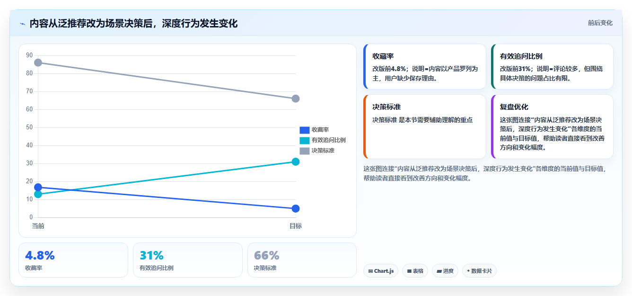The width and height of the screenshot is (632, 296).
Task: Open the 有效追问比例 info card
Action: pos(552,66)
